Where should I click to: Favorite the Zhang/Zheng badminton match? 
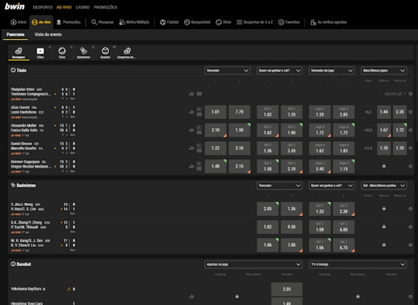coord(411,227)
